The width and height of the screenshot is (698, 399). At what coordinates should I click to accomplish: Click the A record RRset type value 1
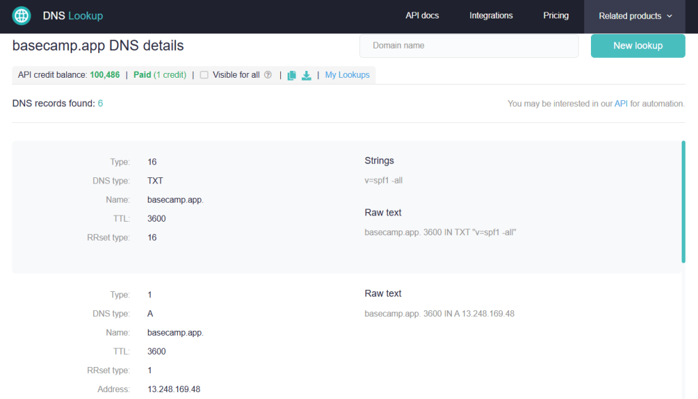149,370
